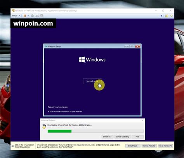Screen dimensions: 184x158
Task: Click Install now in Windows Setup
Action: (x=92, y=81)
